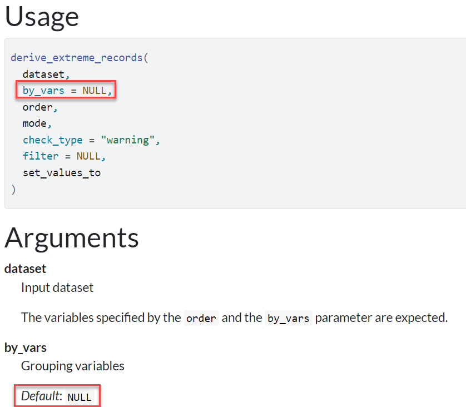Click the inline order code reference

coord(201,318)
